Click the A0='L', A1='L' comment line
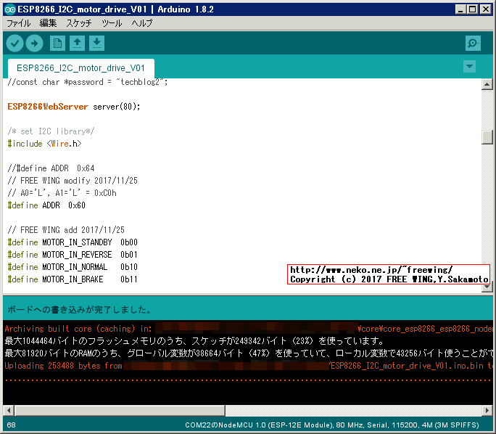496x434 pixels. point(62,193)
